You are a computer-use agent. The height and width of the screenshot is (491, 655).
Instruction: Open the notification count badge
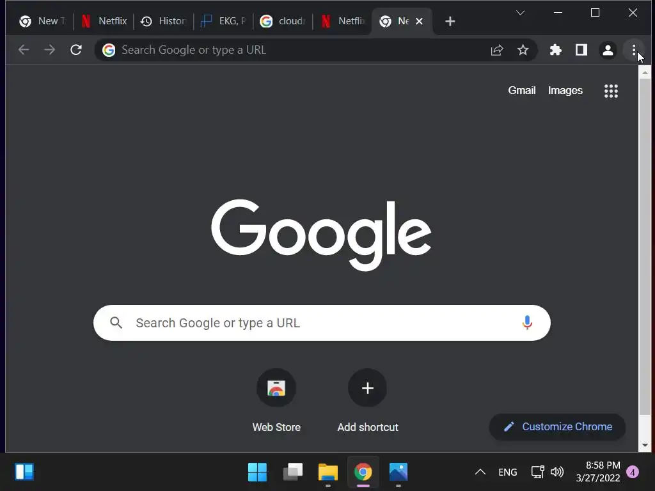633,472
